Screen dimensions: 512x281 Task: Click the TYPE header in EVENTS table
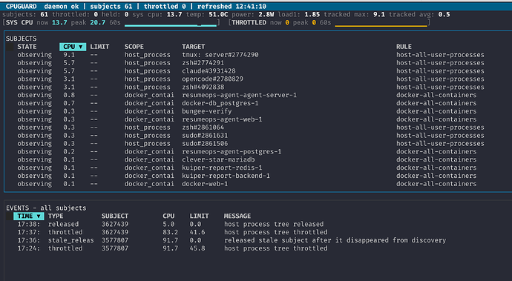56,216
